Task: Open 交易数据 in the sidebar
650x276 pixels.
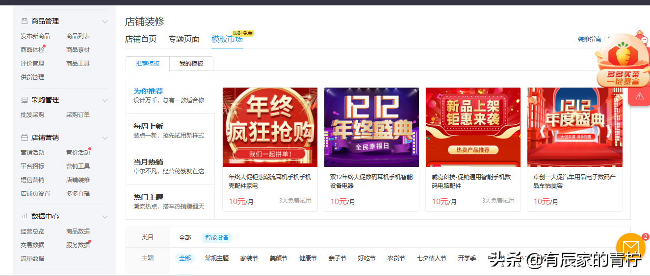Action: [32, 245]
